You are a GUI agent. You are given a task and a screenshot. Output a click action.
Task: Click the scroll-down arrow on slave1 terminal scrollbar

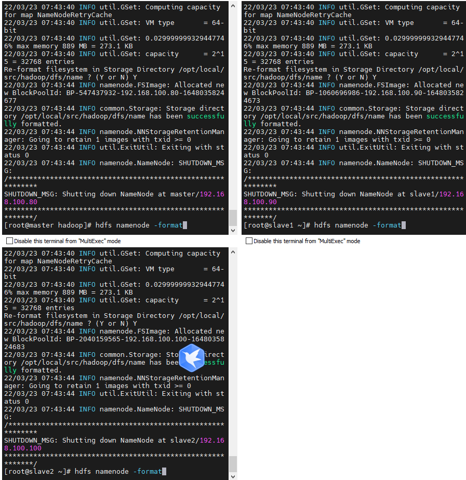(463, 230)
